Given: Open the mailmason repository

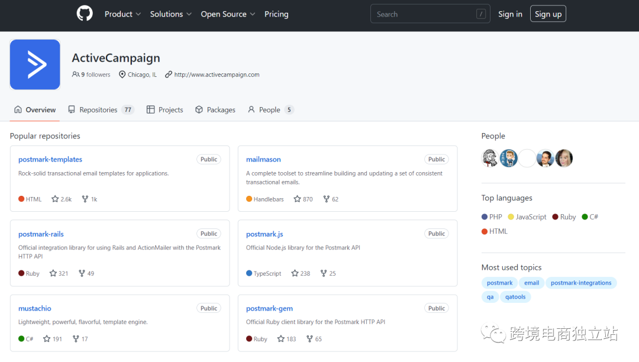Looking at the screenshot, I should coord(263,159).
